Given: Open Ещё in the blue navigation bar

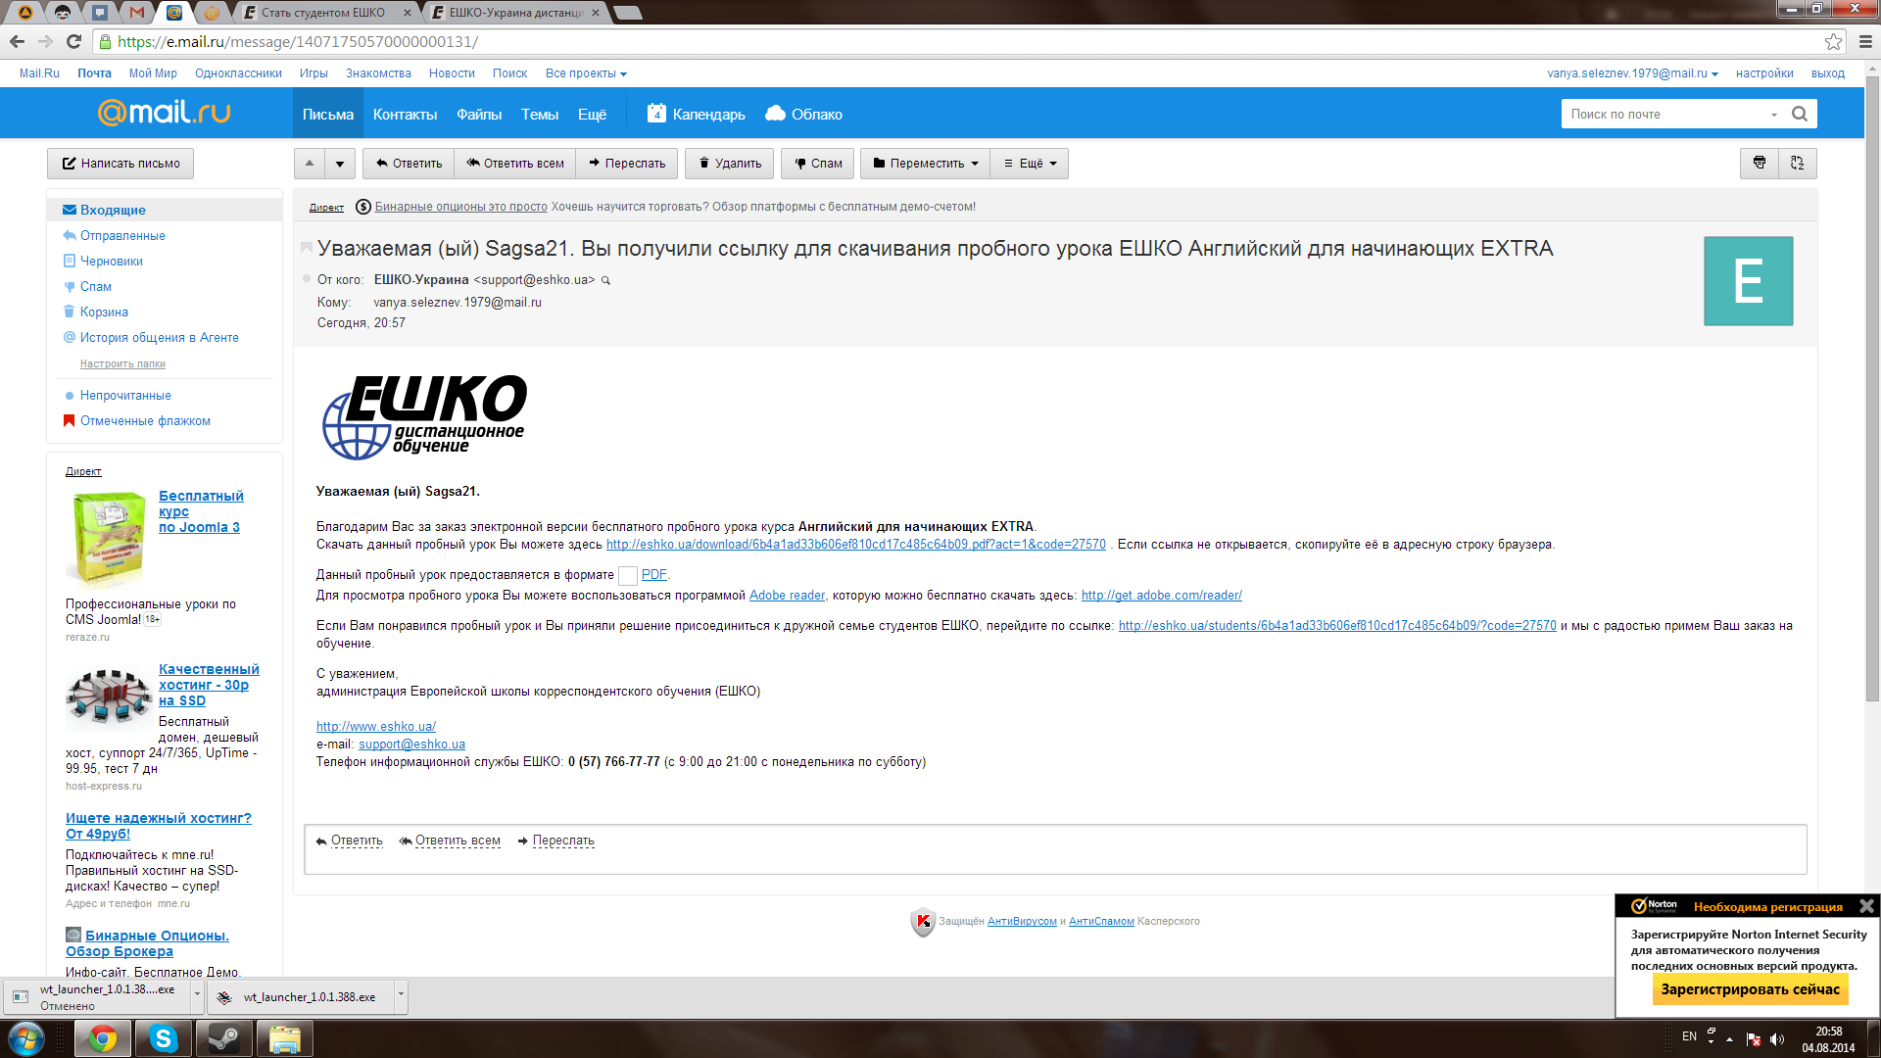Looking at the screenshot, I should pos(592,114).
